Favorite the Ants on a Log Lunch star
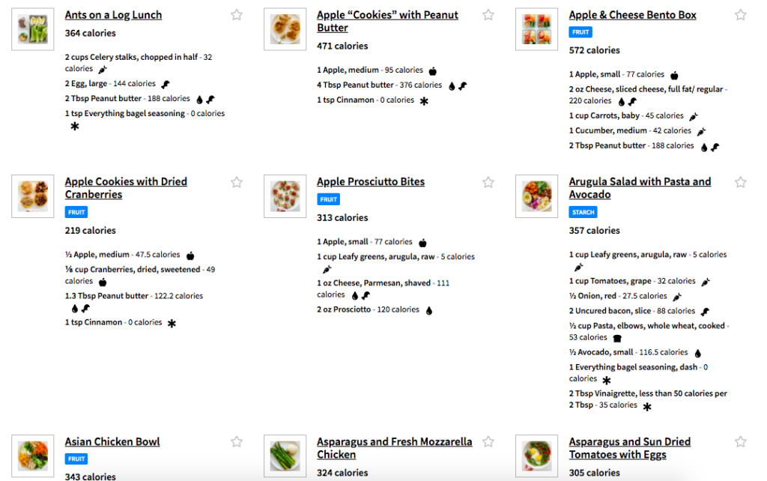 tap(237, 15)
